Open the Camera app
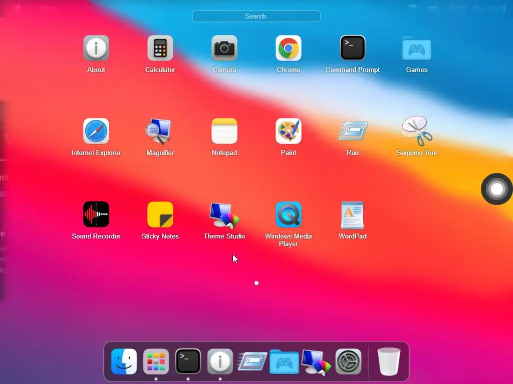Image resolution: width=513 pixels, height=384 pixels. coord(224,48)
